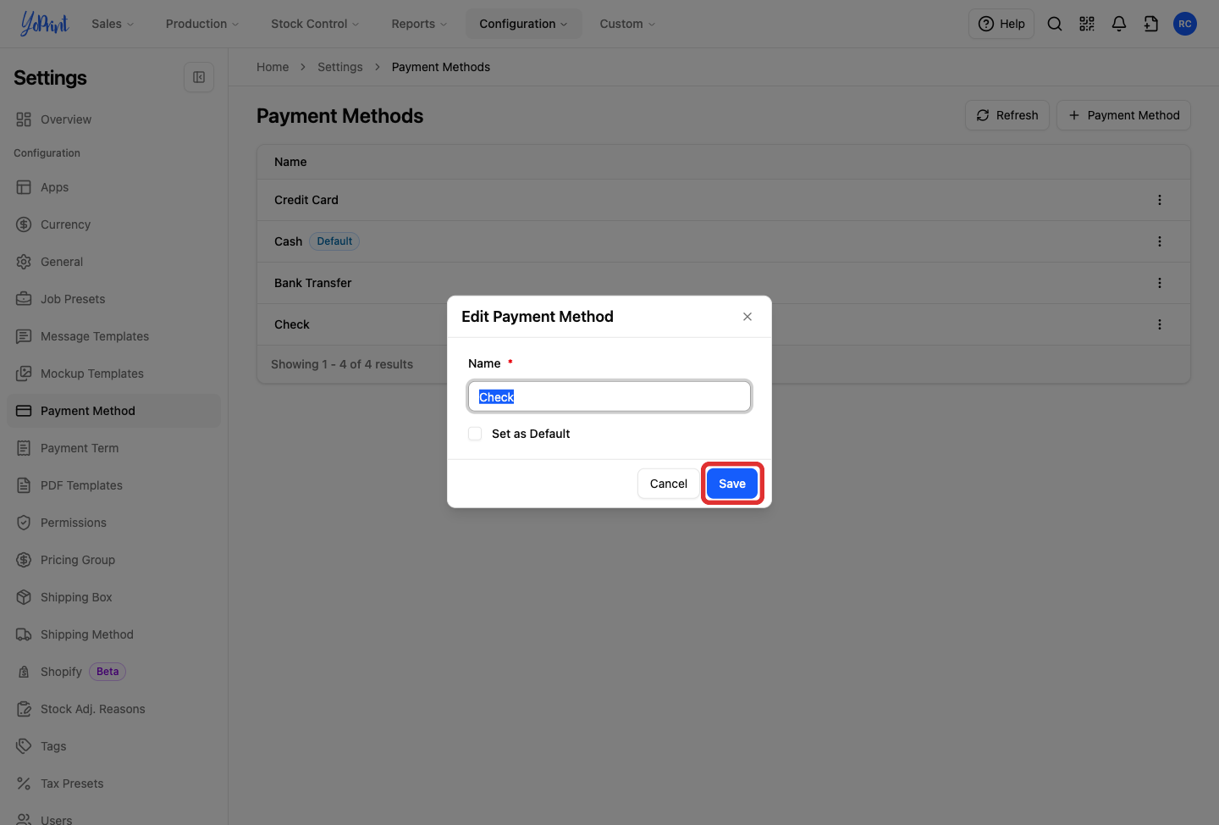Click the YoPrint logo
This screenshot has height=825, width=1219.
tap(44, 24)
